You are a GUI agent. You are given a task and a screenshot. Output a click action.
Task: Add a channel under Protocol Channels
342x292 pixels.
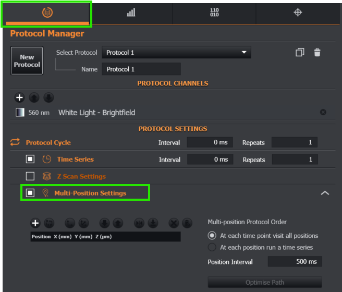pyautogui.click(x=19, y=98)
